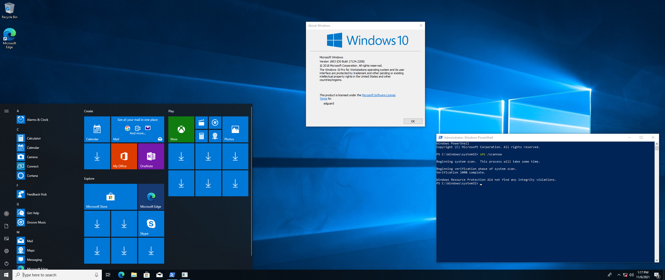This screenshot has height=280, width=665.
Task: Click the C letter group header
Action: [x=18, y=129]
